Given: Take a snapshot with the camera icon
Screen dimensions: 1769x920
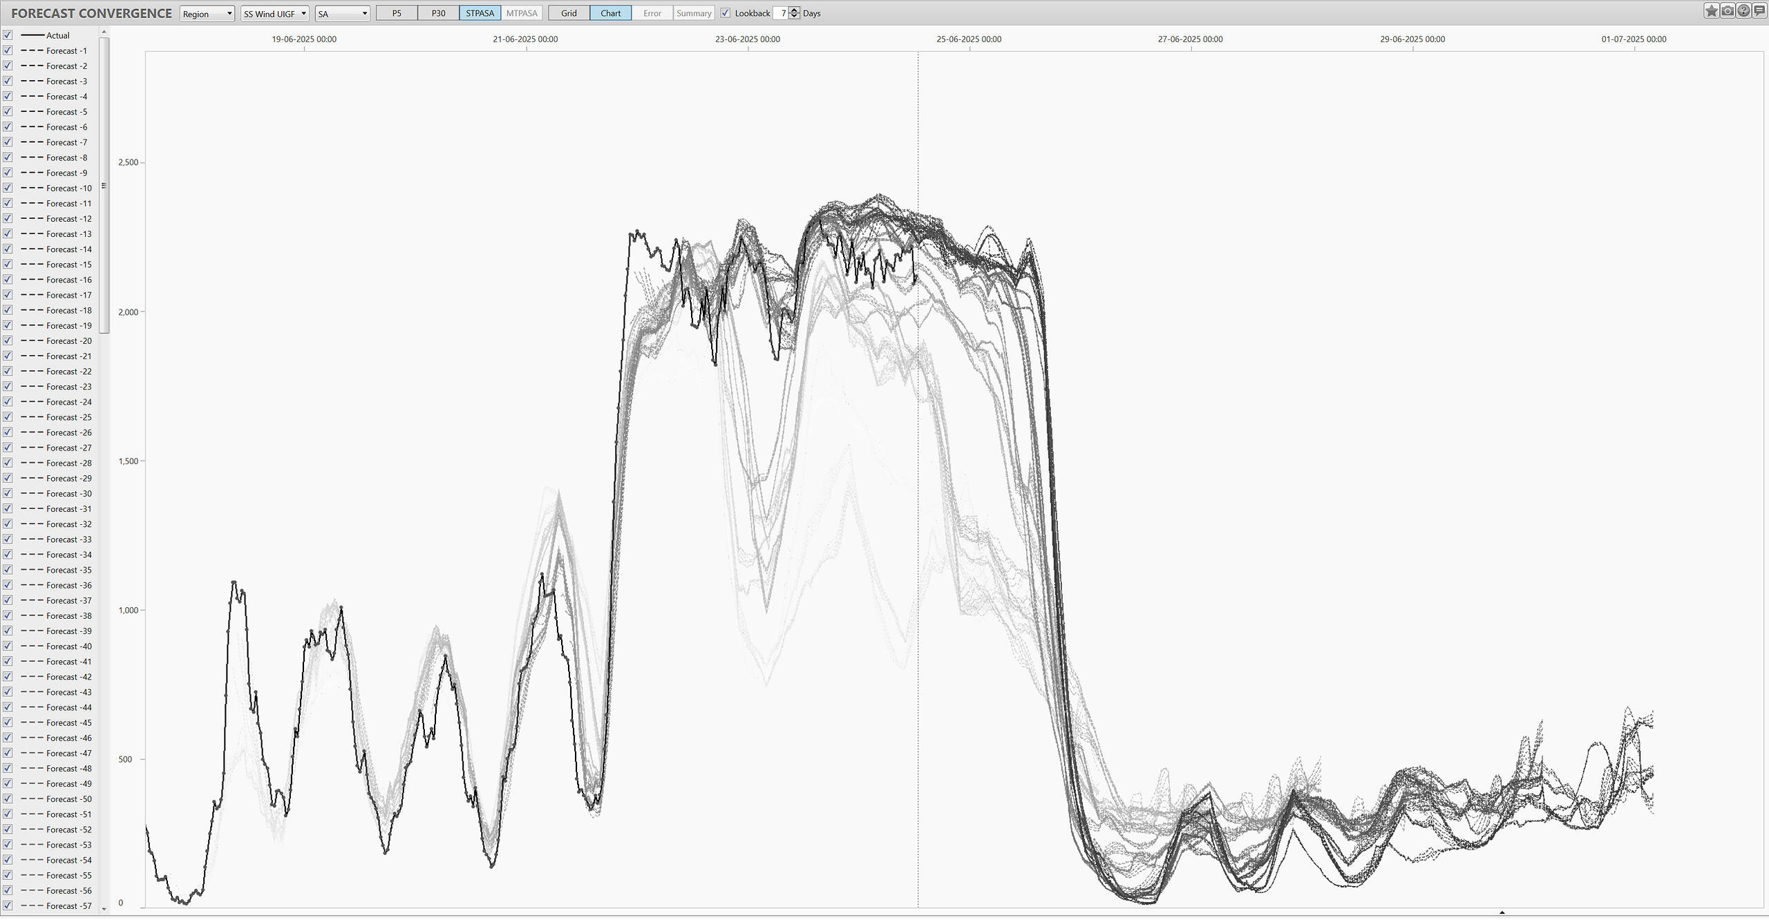Looking at the screenshot, I should pos(1728,11).
